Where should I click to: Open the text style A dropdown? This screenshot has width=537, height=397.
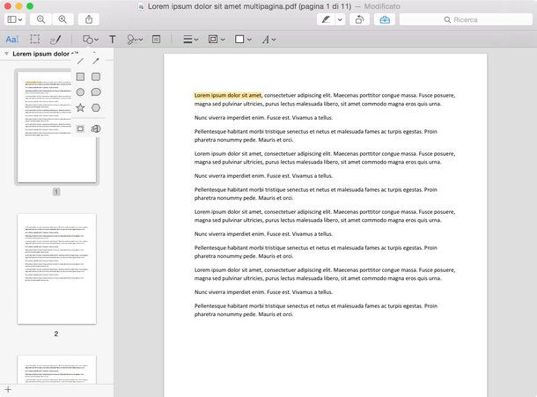coord(268,40)
